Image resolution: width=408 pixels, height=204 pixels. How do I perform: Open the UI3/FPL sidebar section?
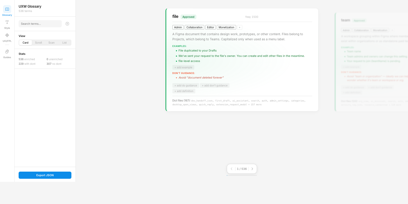[x=7, y=37]
